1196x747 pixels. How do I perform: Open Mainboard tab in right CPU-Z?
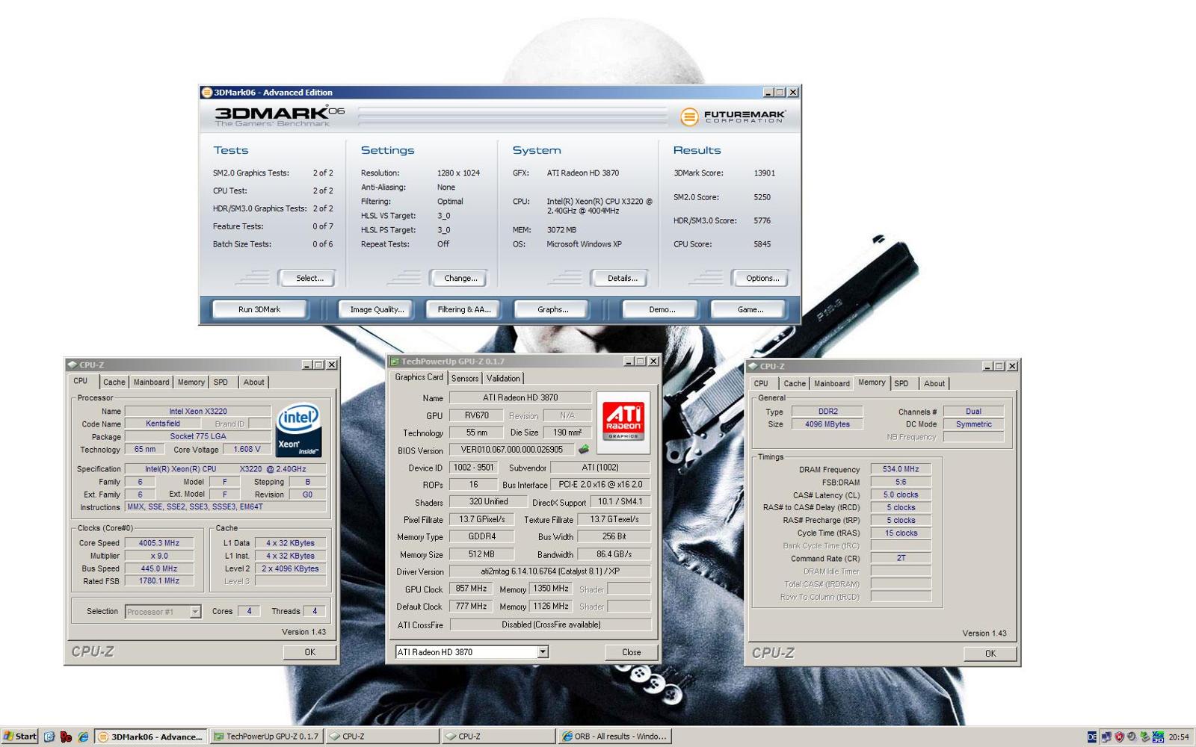pyautogui.click(x=832, y=383)
